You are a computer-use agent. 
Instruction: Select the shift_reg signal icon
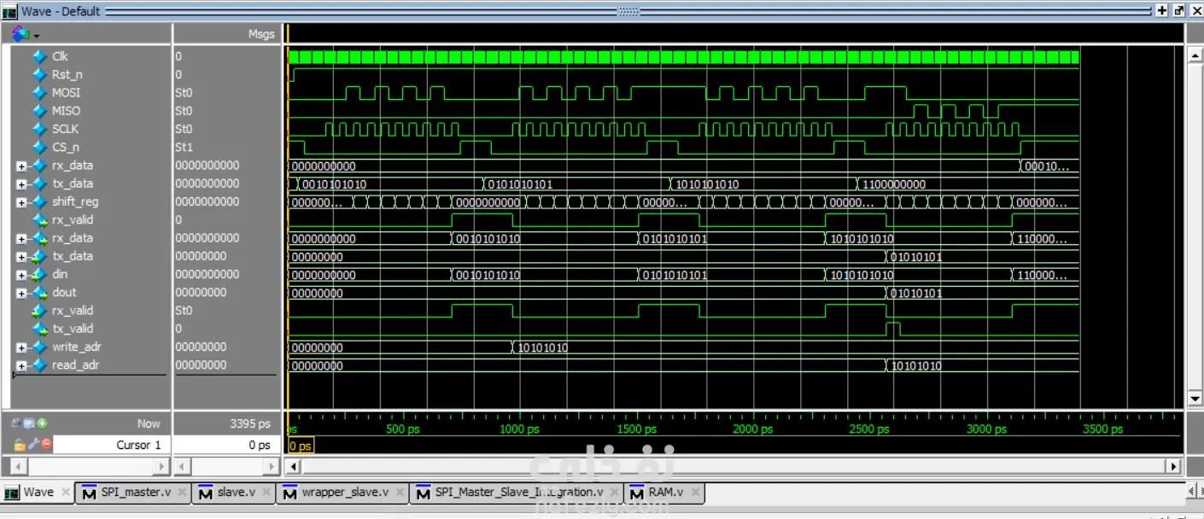point(39,201)
